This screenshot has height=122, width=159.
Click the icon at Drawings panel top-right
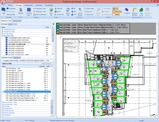pyautogui.click(x=53, y=24)
